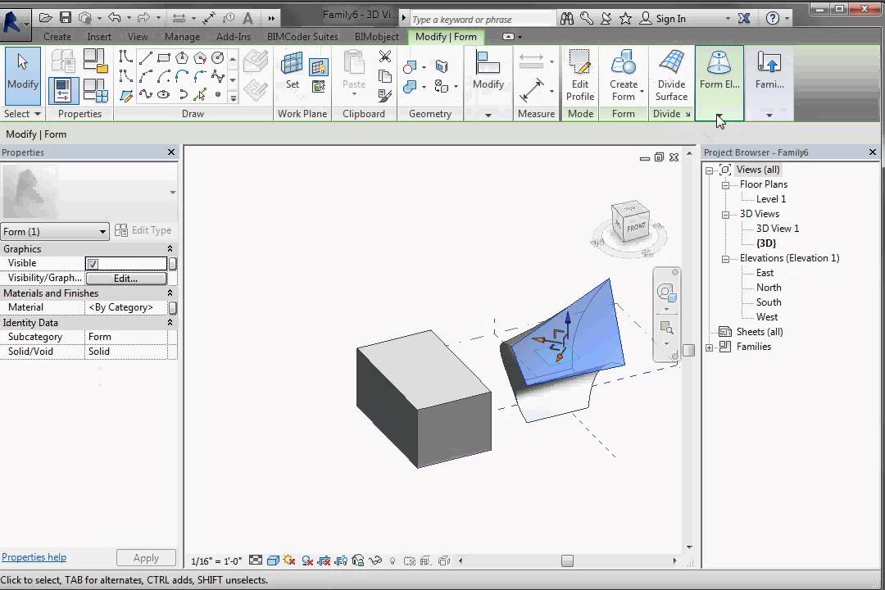
Task: Click the search keyword input field
Action: [x=483, y=19]
